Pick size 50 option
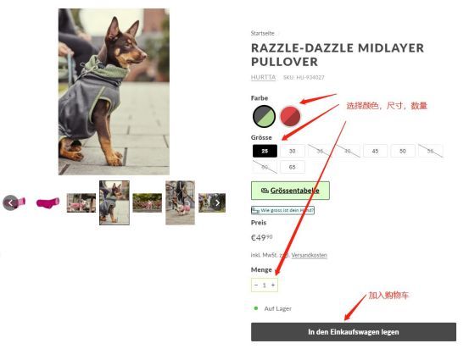The width and height of the screenshot is (469, 349). point(403,151)
